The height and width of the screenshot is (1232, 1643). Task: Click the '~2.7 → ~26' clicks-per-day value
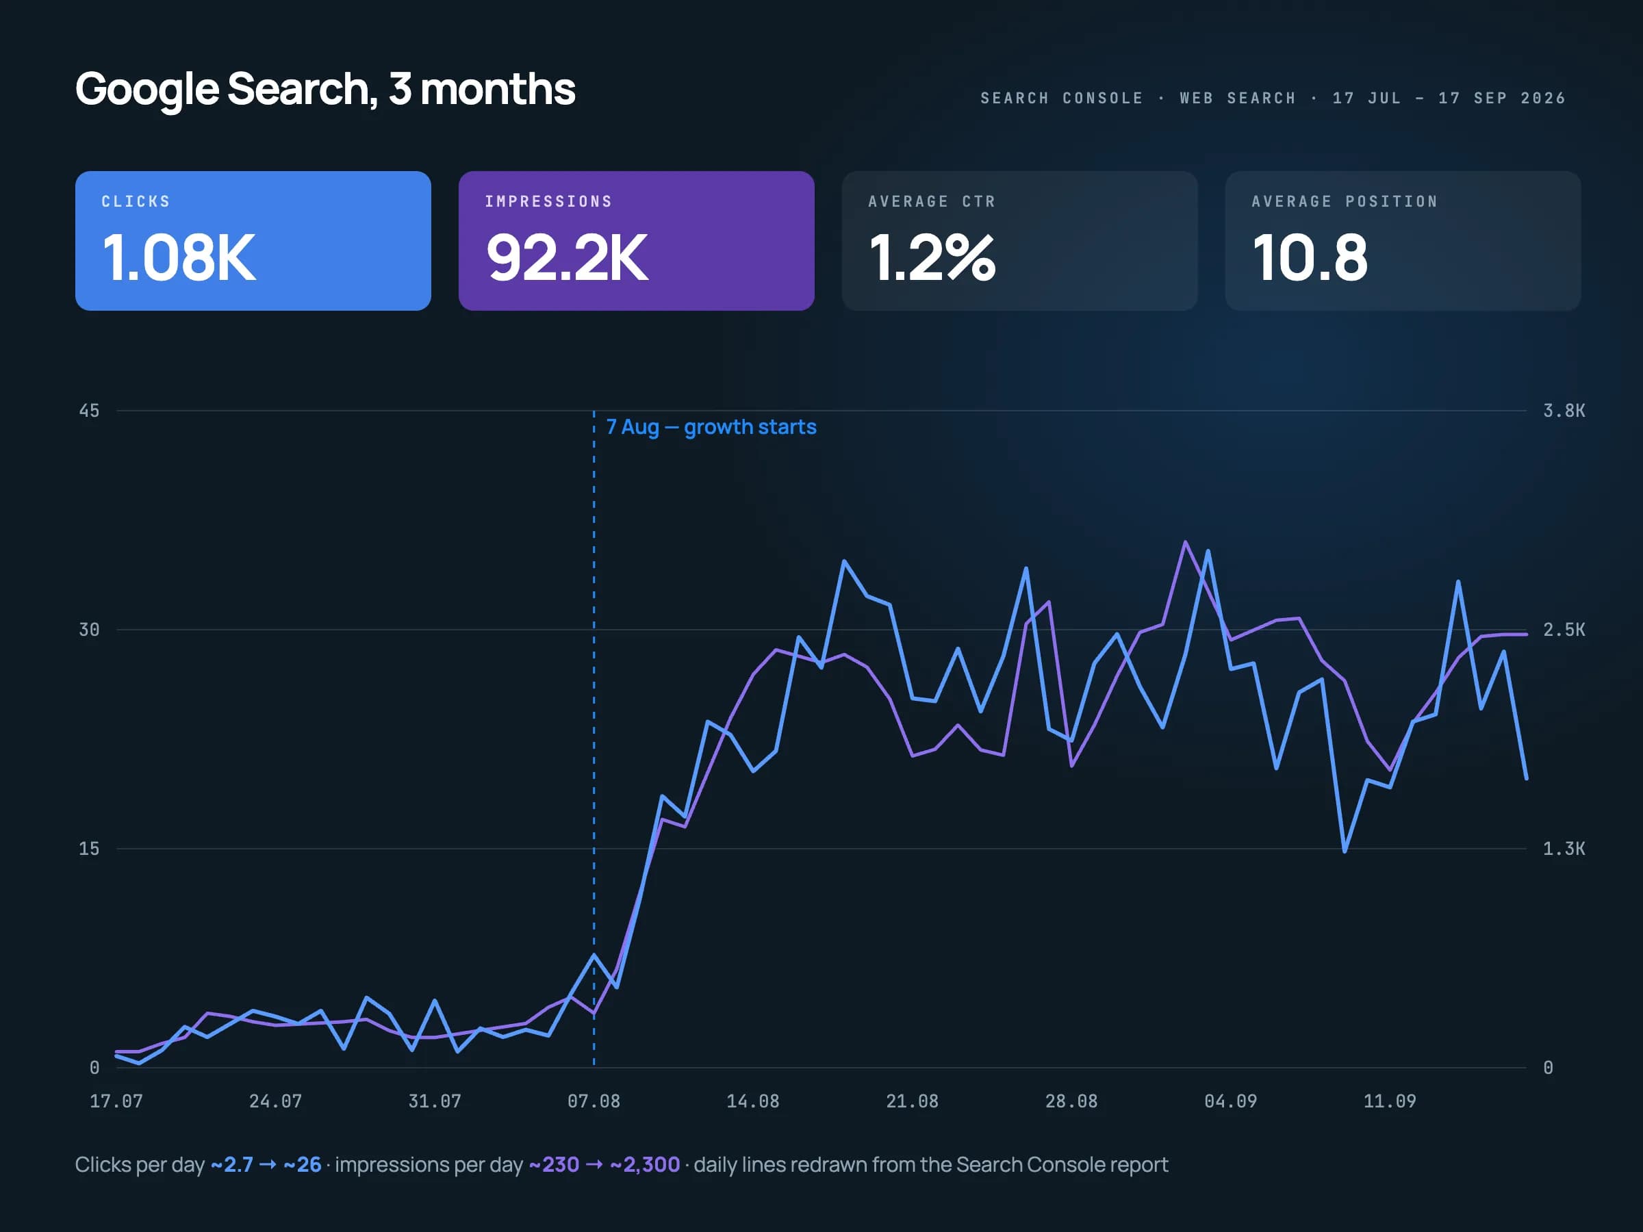coord(266,1164)
